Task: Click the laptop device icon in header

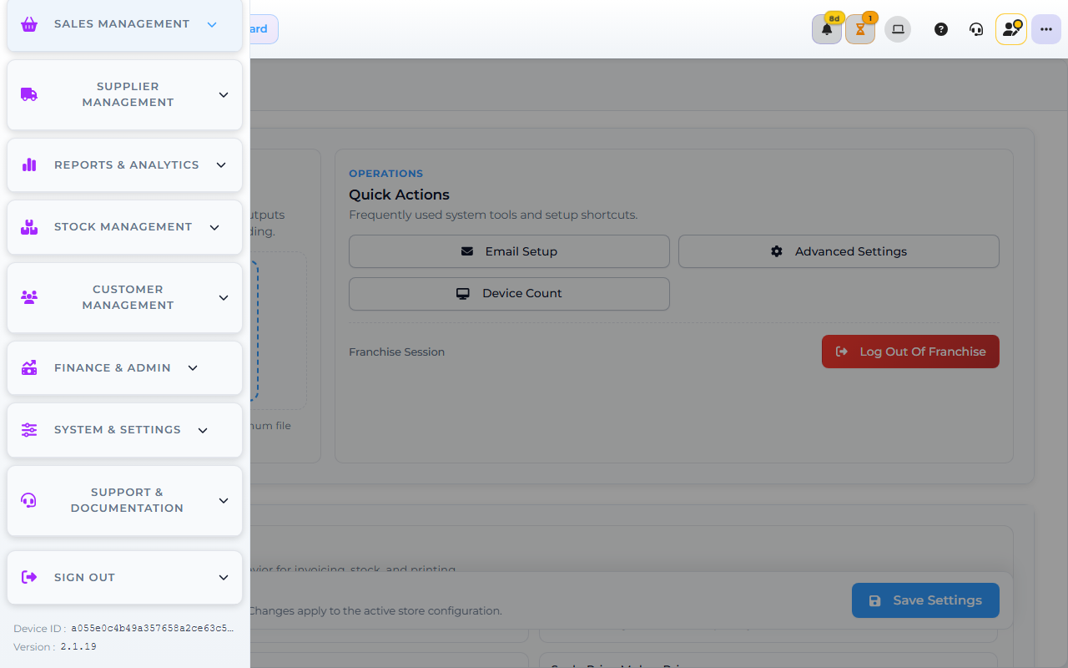Action: point(898,29)
